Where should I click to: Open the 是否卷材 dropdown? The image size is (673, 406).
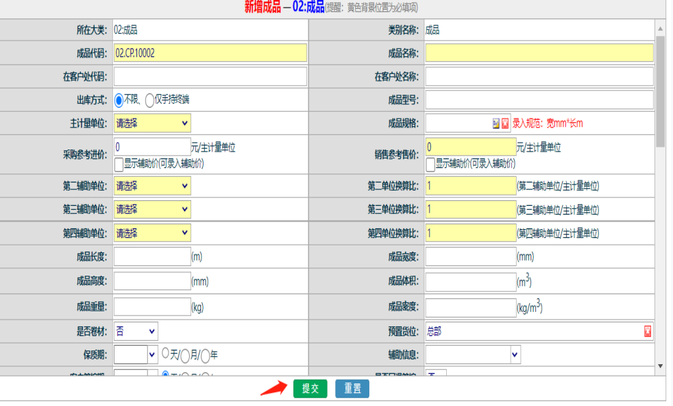[136, 331]
